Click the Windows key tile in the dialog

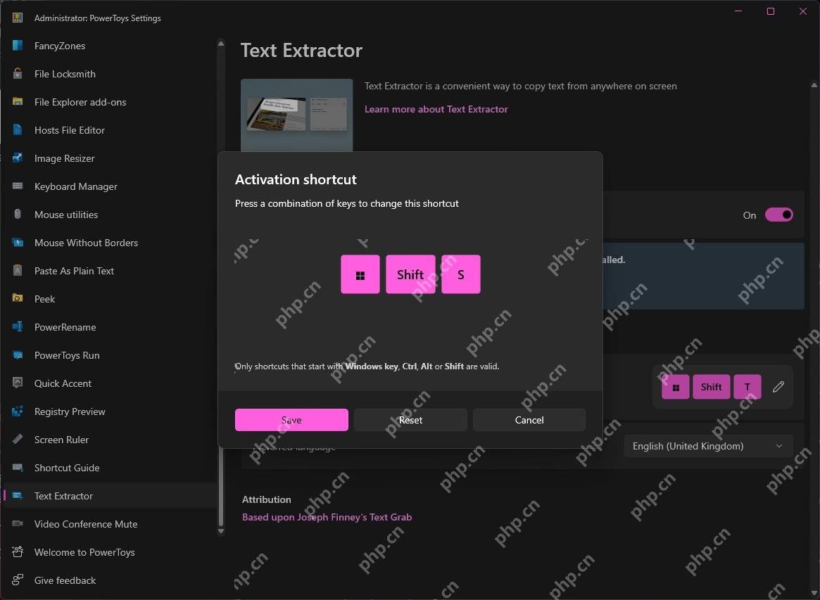360,274
